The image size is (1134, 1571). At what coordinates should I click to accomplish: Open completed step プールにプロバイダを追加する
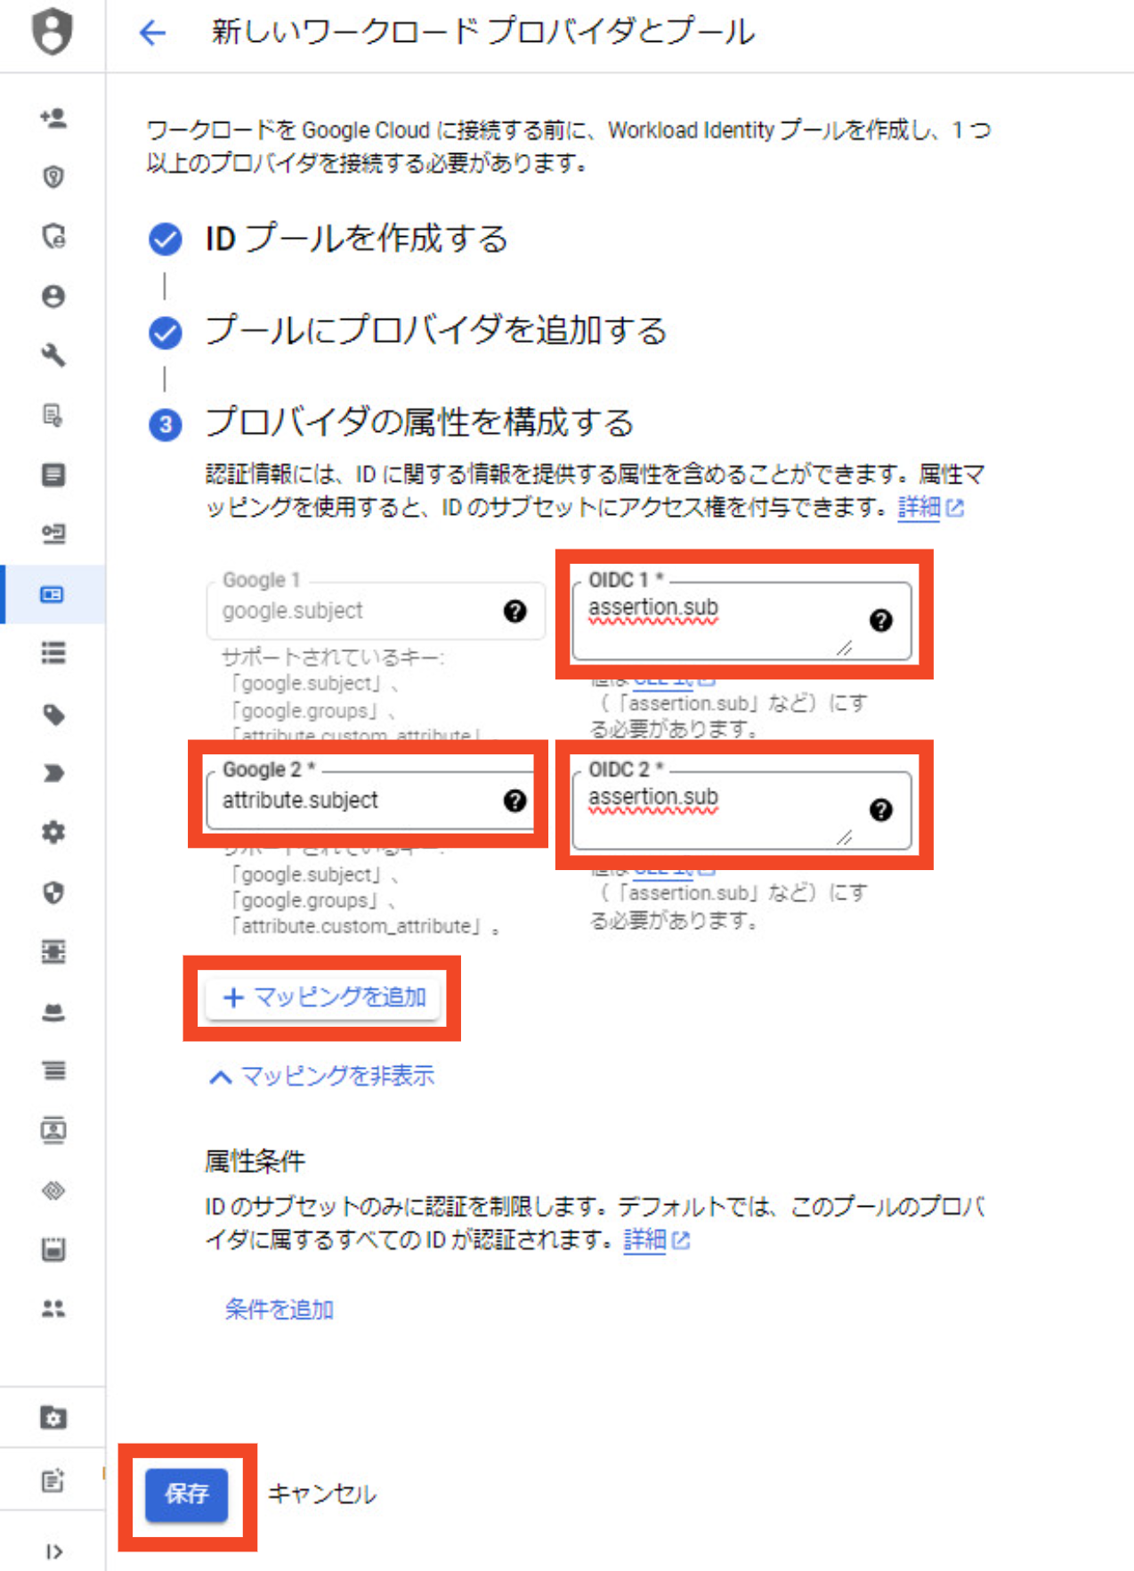pos(436,330)
